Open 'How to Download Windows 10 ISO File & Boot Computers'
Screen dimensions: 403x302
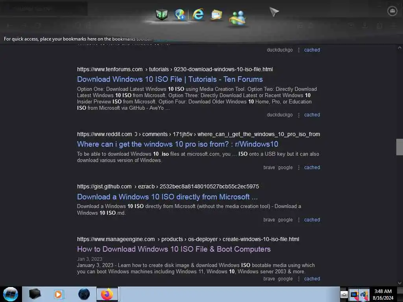tap(174, 249)
